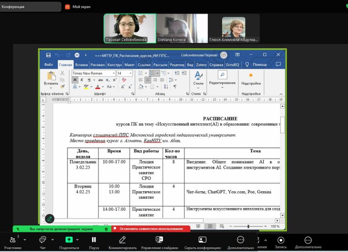Expand the font size 14 dropdown
This screenshot has width=348, height=252.
(130, 73)
